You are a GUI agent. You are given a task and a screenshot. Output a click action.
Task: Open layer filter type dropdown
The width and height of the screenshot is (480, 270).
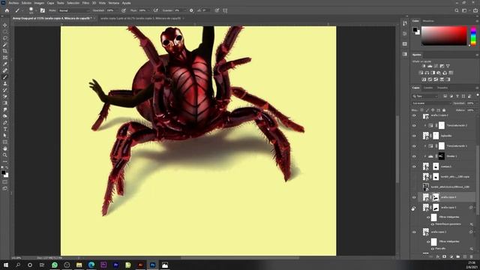(x=425, y=96)
